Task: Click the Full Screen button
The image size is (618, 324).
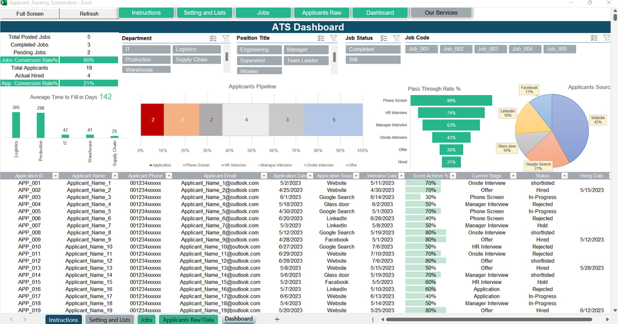Action: tap(29, 13)
